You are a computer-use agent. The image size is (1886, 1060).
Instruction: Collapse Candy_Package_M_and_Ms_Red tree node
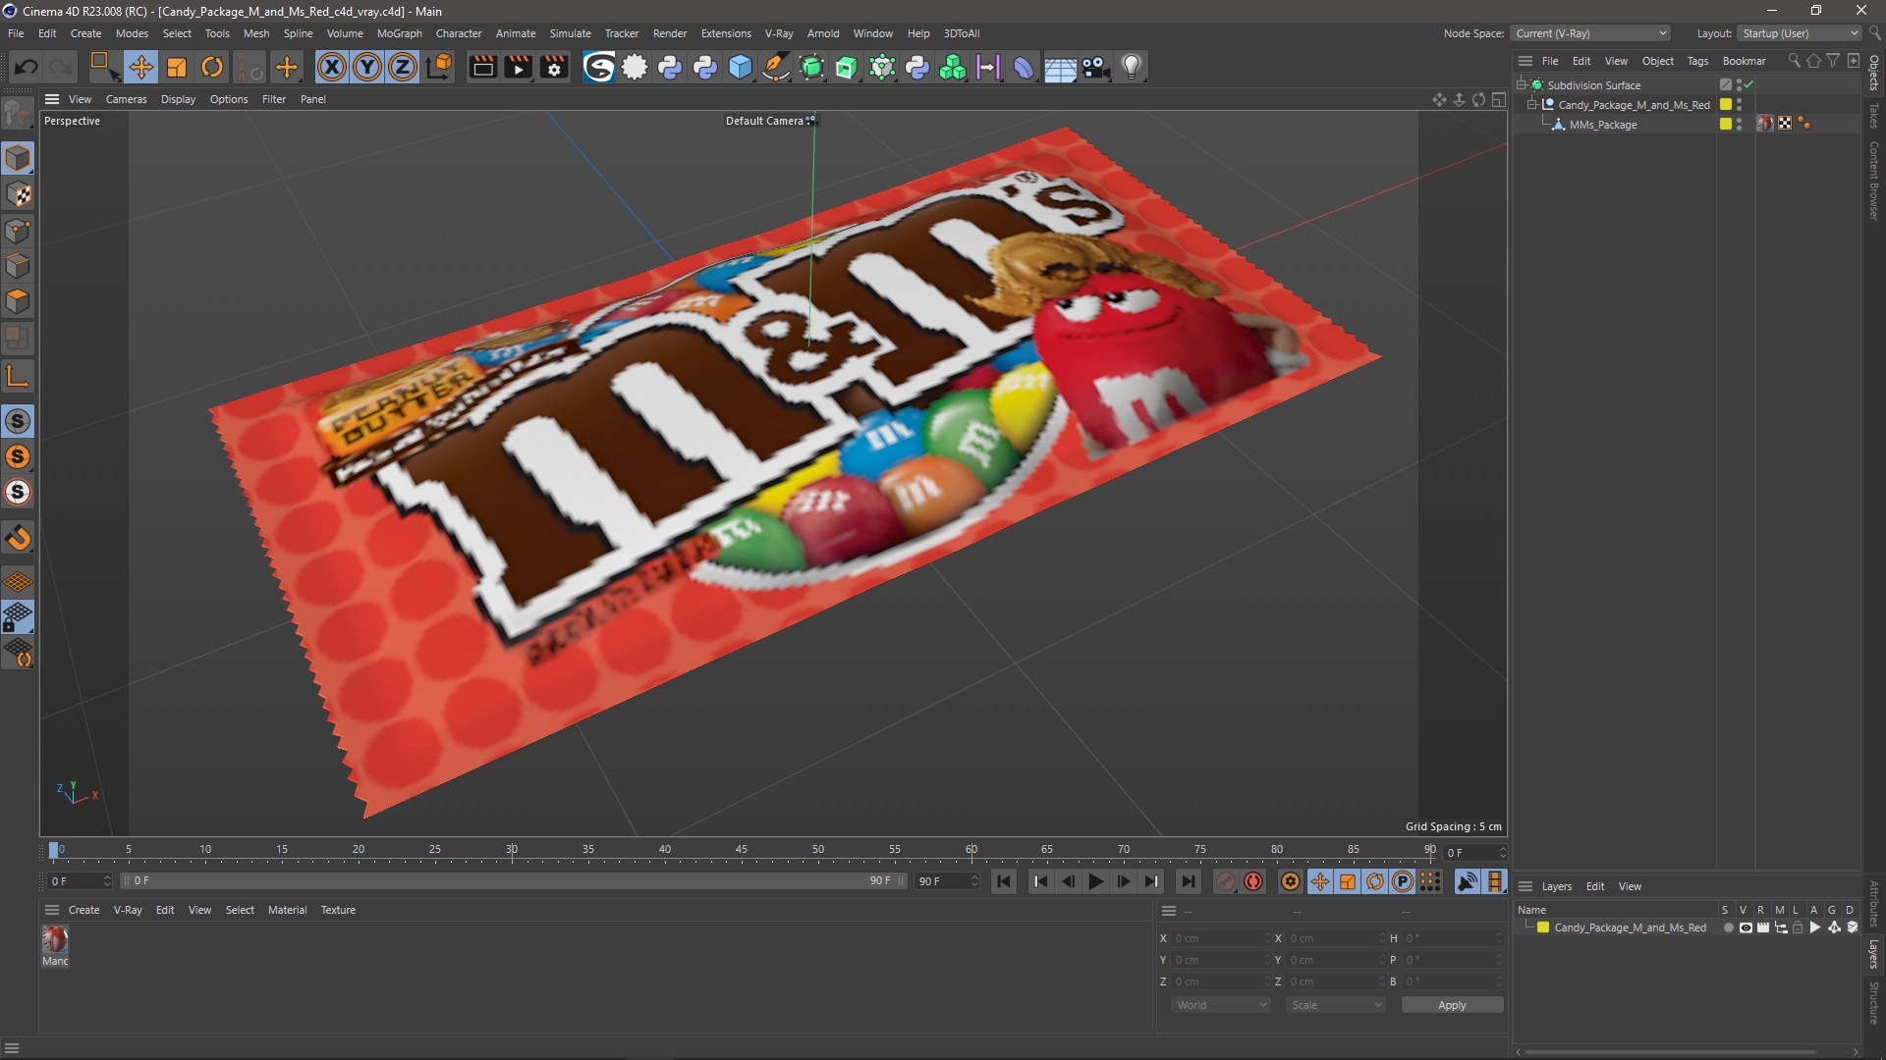(1531, 105)
